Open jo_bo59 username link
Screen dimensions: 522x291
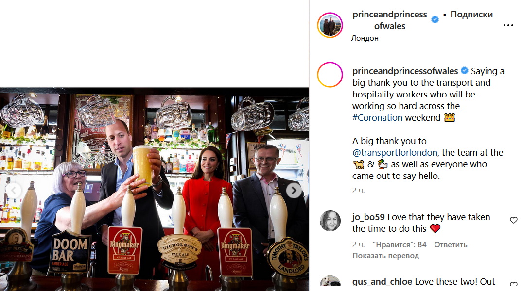click(x=368, y=217)
